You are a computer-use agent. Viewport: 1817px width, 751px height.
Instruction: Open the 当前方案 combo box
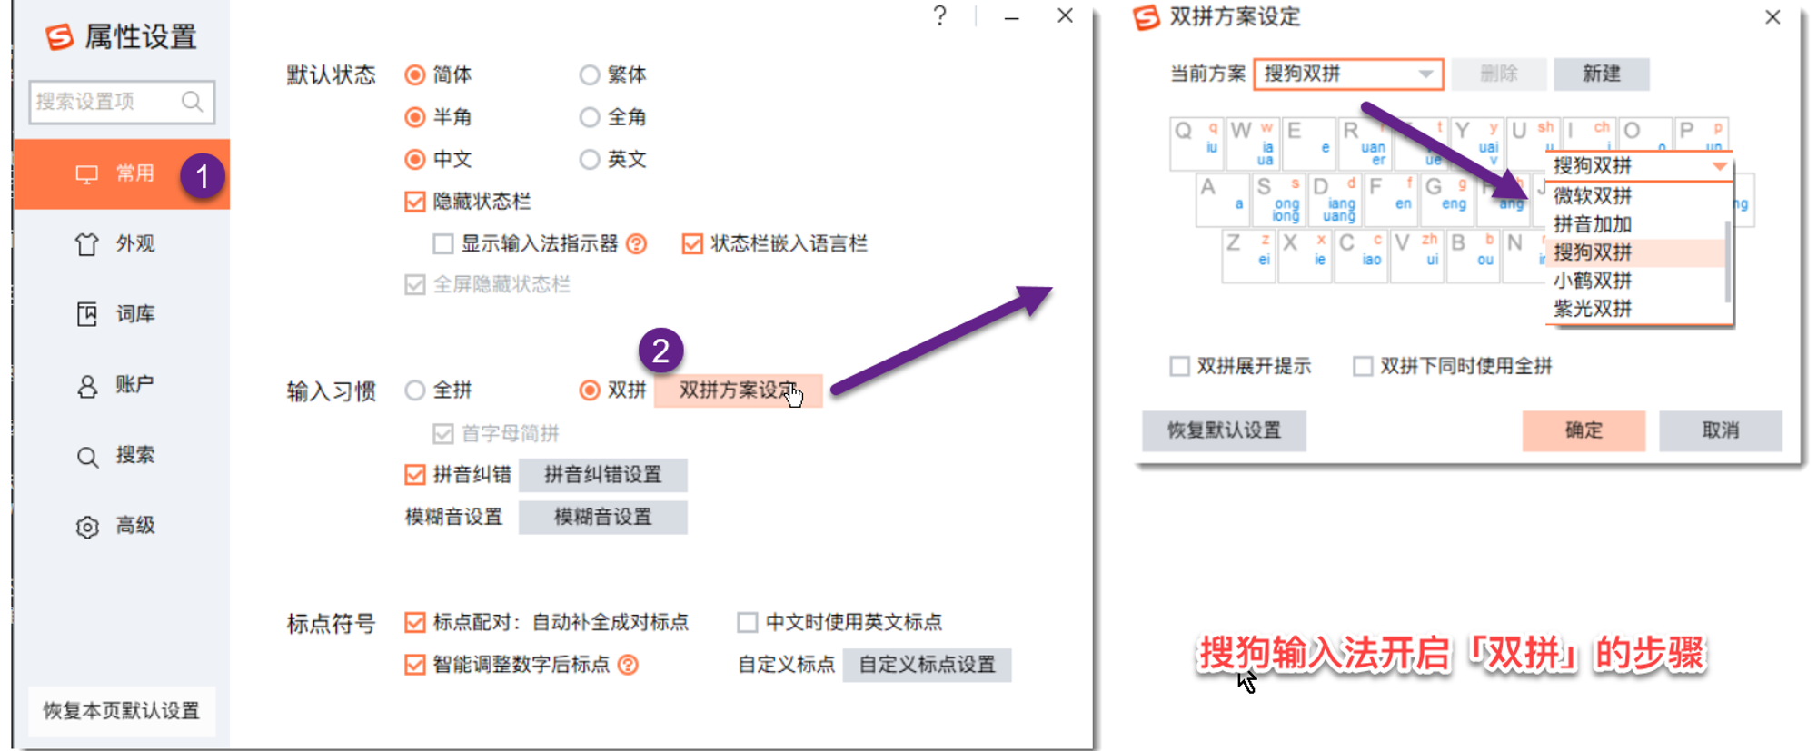click(x=1348, y=74)
